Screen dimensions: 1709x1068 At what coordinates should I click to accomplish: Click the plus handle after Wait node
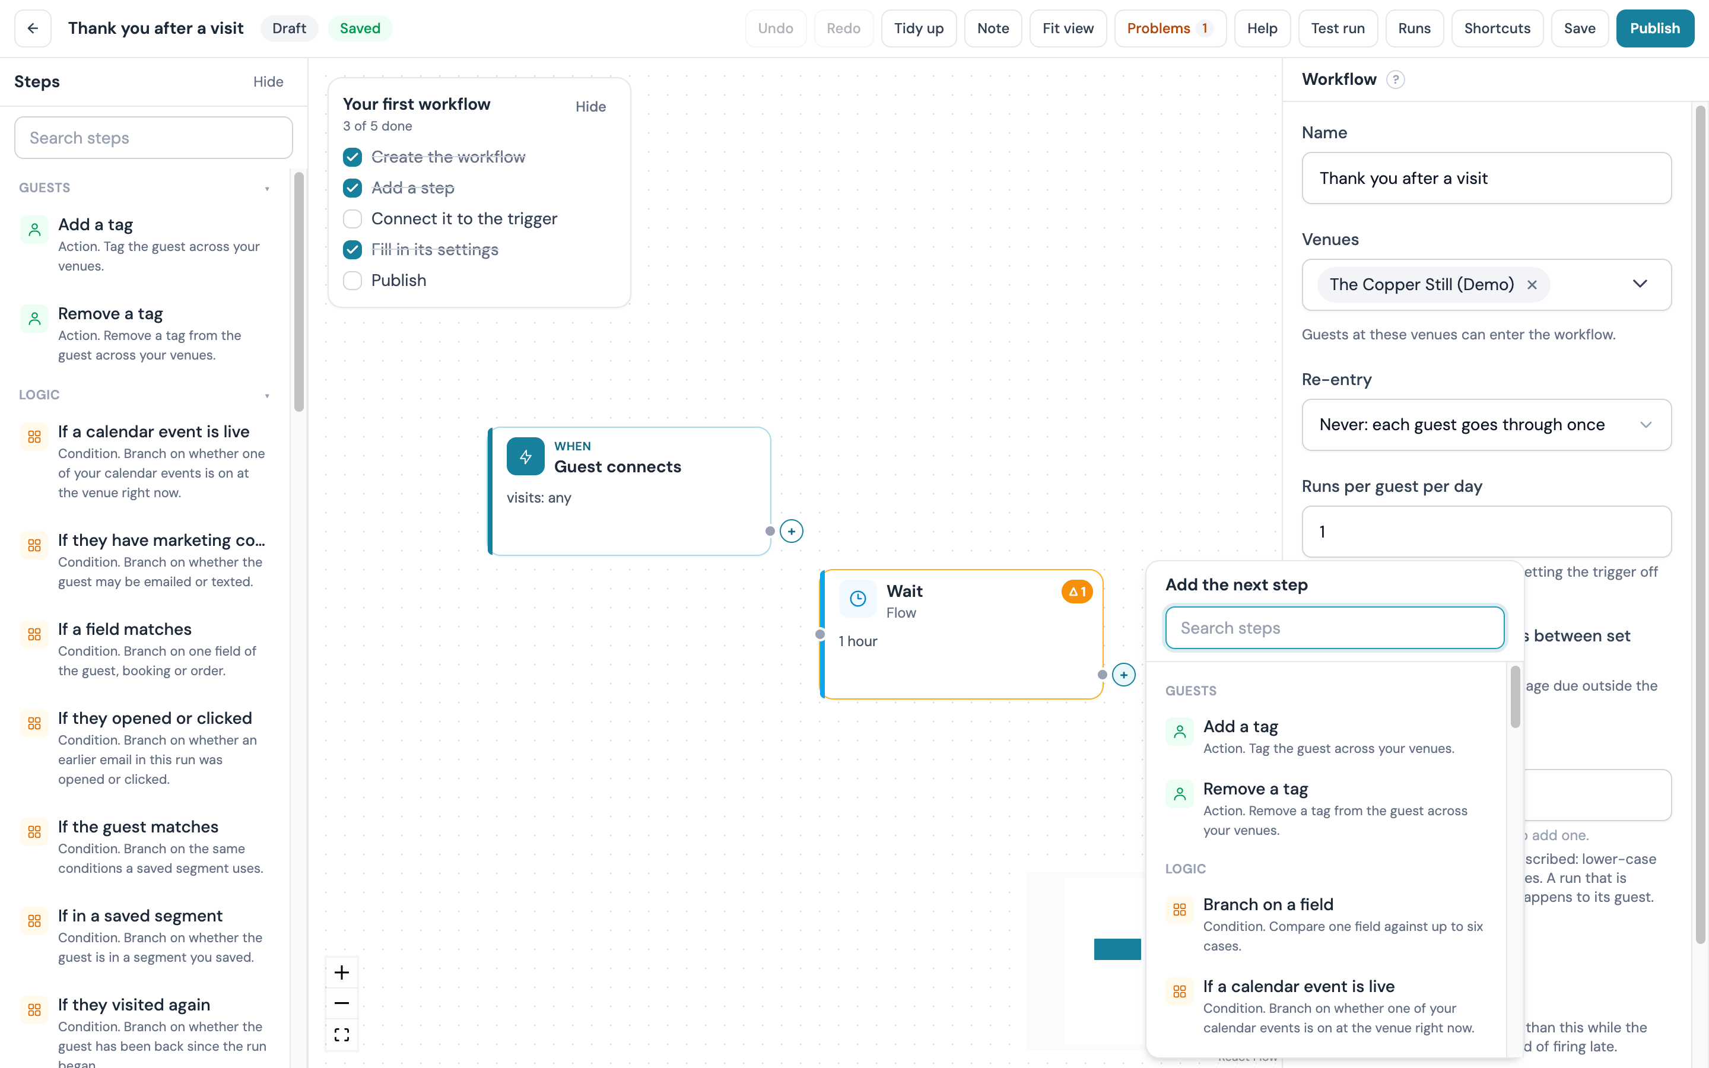point(1123,675)
